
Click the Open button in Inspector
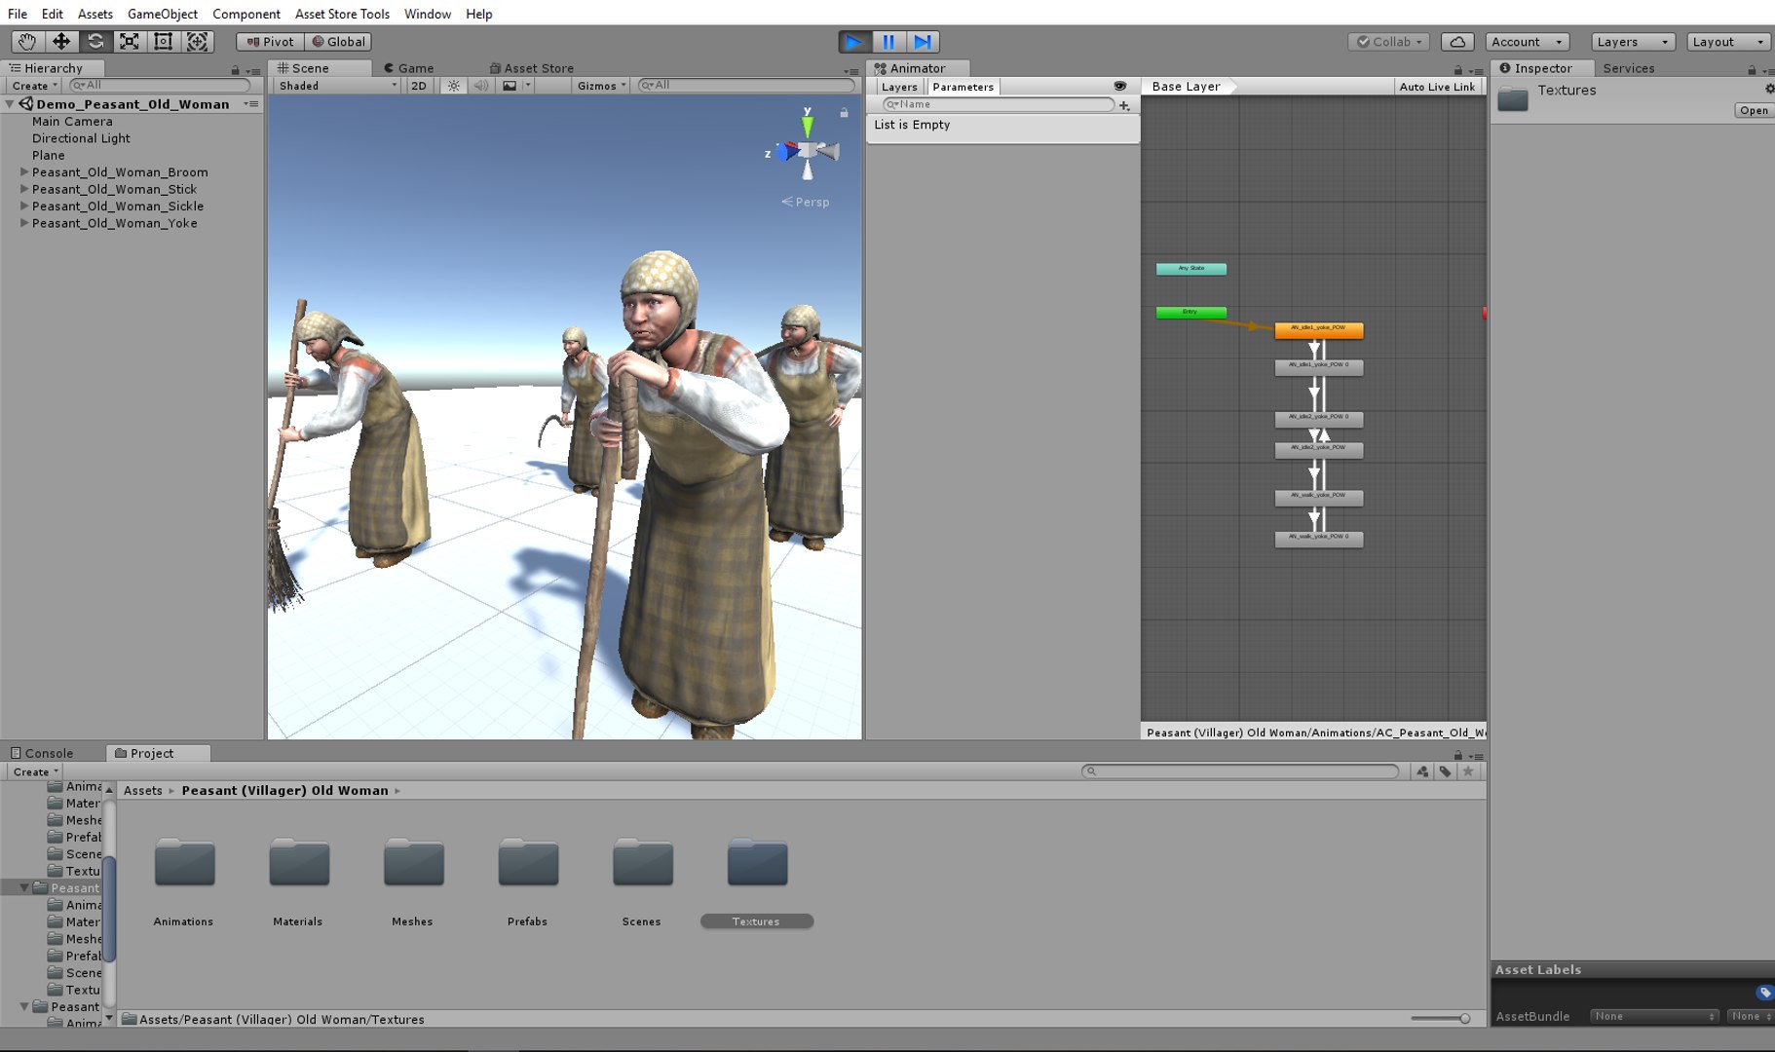1754,110
